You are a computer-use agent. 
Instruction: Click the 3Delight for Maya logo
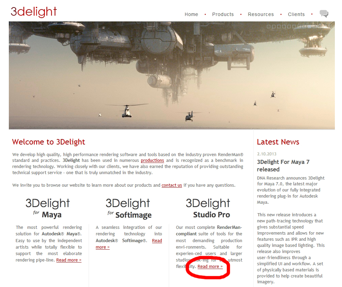click(x=48, y=208)
